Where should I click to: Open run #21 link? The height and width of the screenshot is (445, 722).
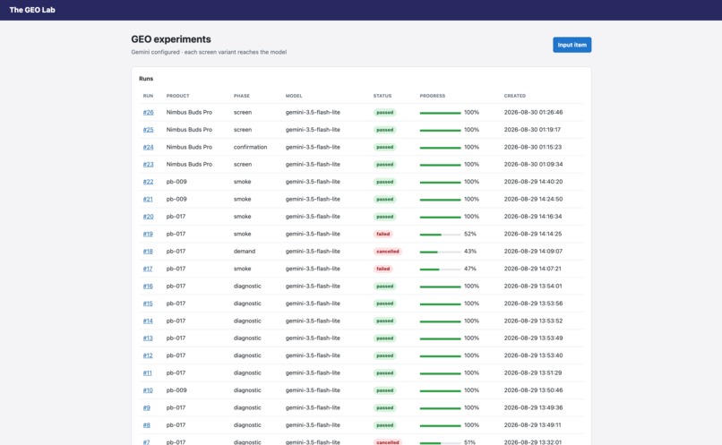(147, 200)
